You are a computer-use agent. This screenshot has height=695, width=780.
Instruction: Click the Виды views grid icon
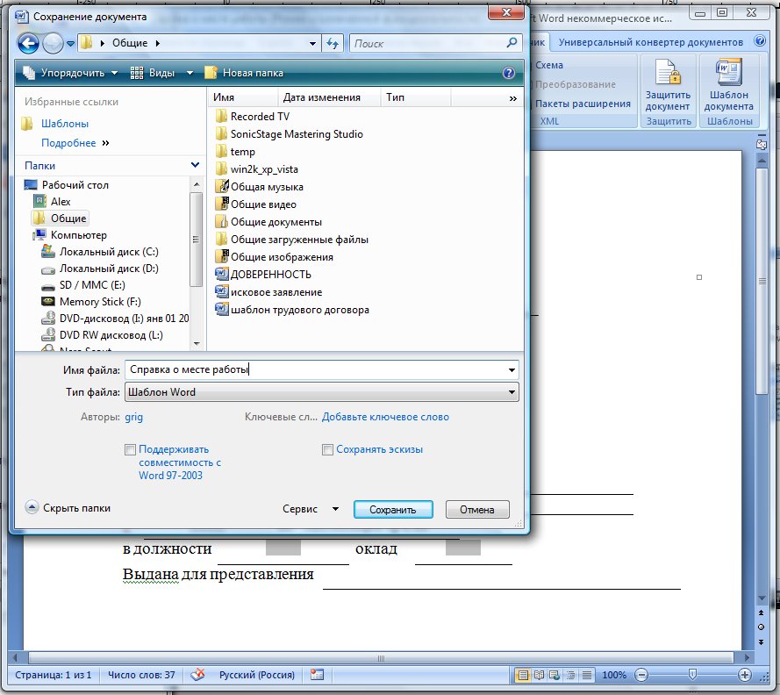(137, 73)
